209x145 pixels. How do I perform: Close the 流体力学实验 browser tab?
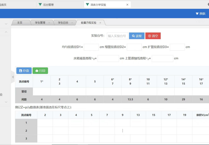pyautogui.click(x=127, y=5)
